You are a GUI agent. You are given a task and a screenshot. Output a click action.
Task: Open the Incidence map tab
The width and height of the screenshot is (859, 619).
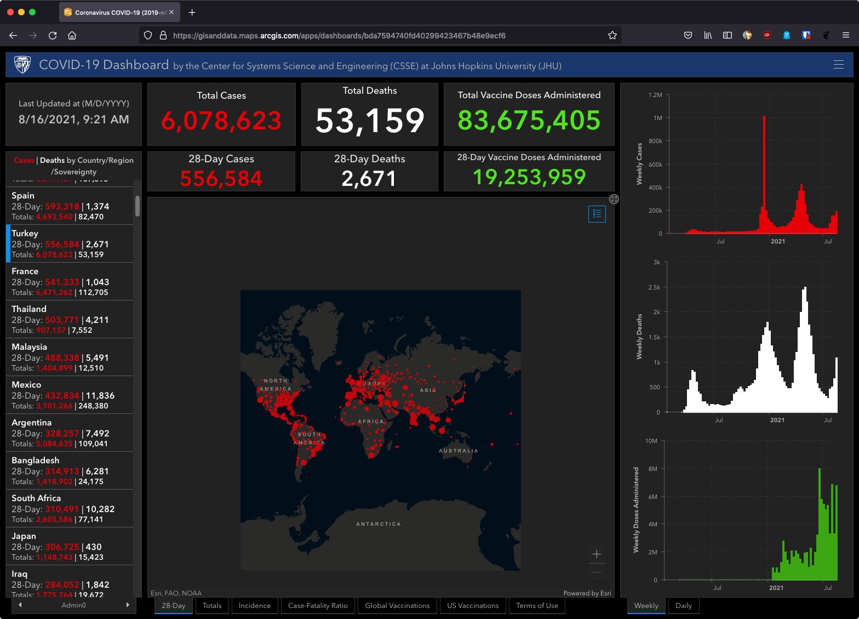pyautogui.click(x=255, y=606)
